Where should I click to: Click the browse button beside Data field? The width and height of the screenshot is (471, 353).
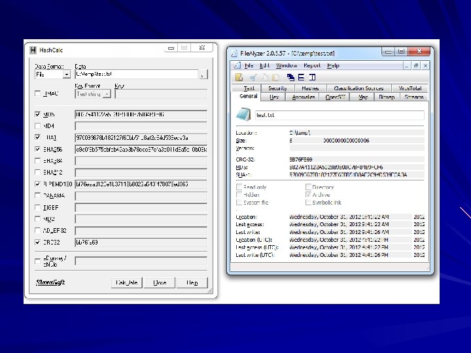coord(203,75)
